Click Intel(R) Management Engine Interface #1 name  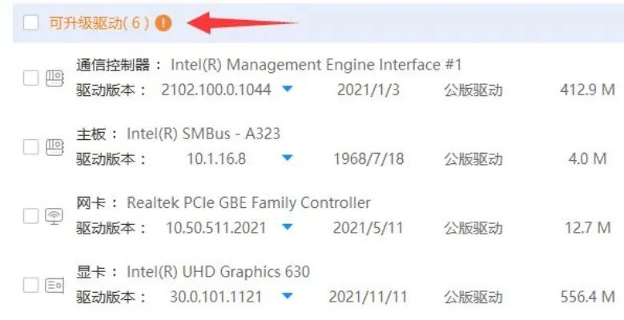coord(316,65)
